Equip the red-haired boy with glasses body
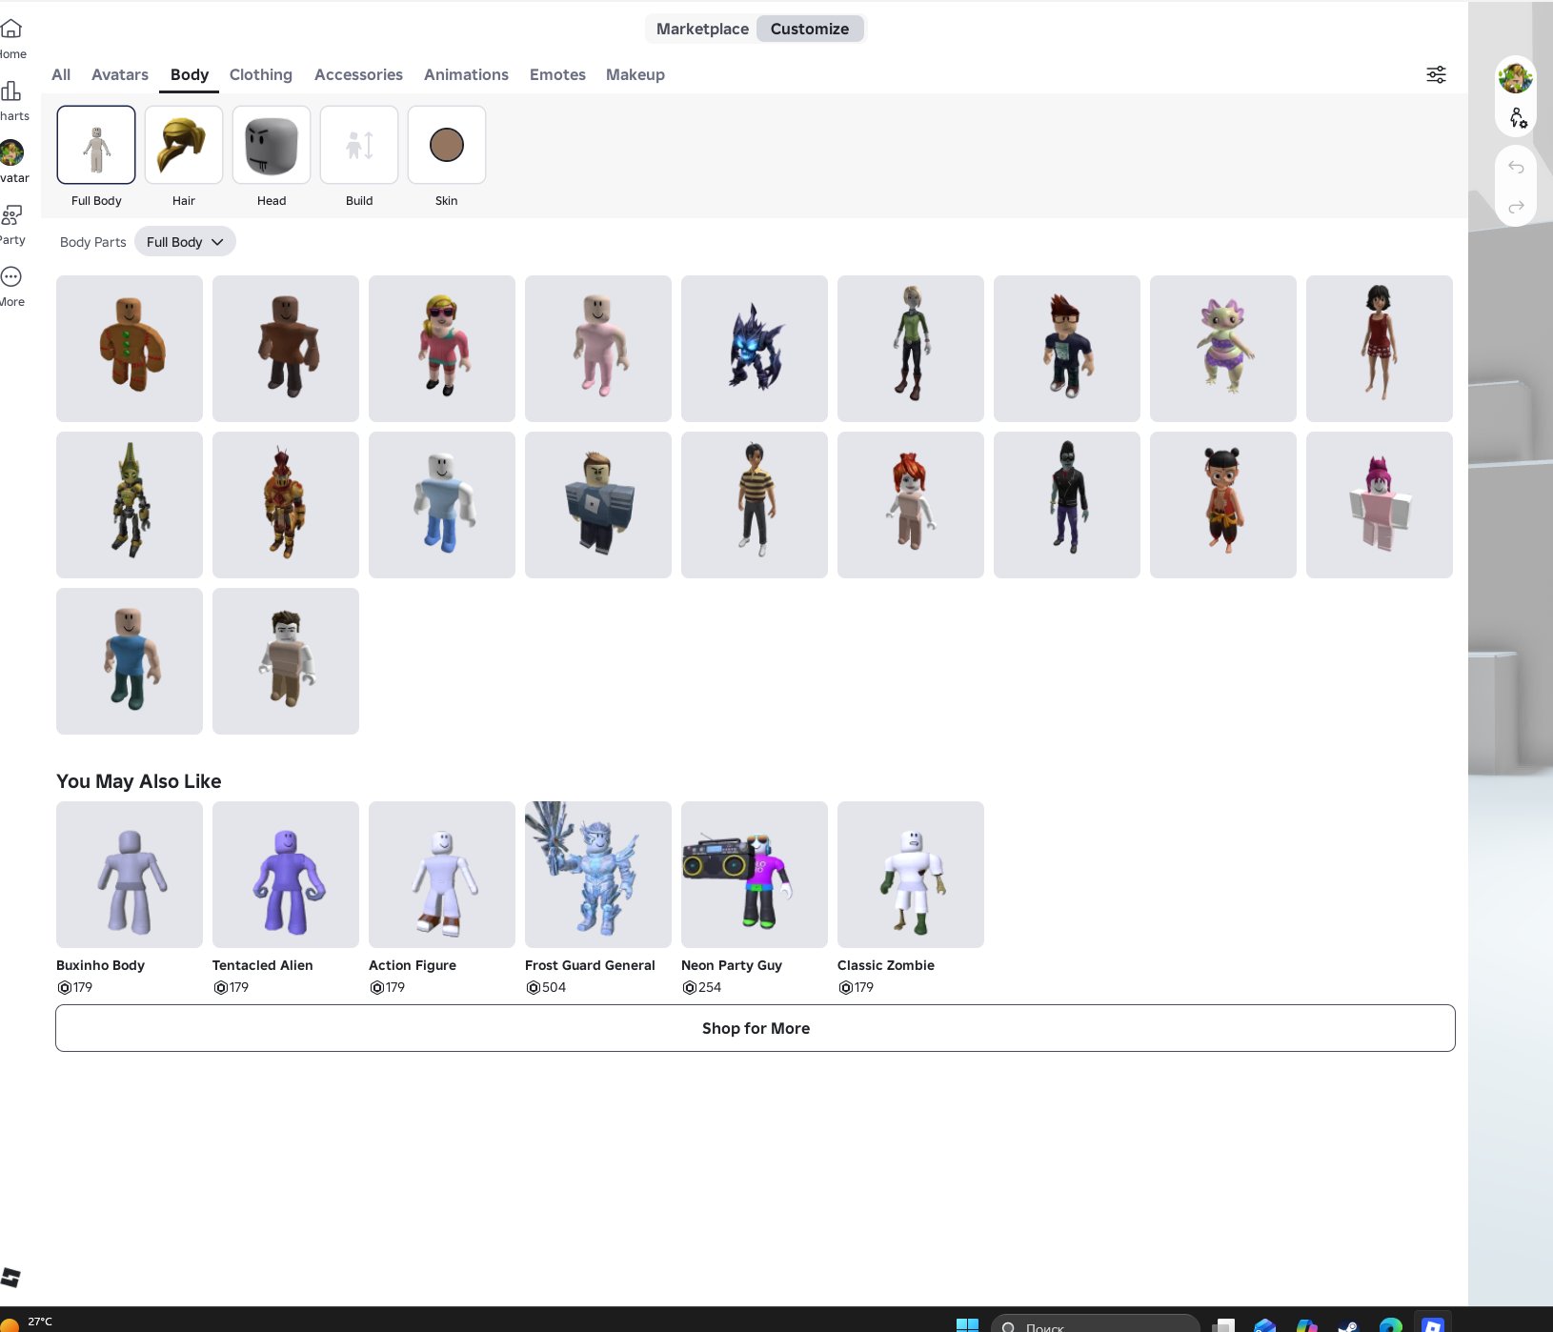The image size is (1553, 1332). [1067, 349]
